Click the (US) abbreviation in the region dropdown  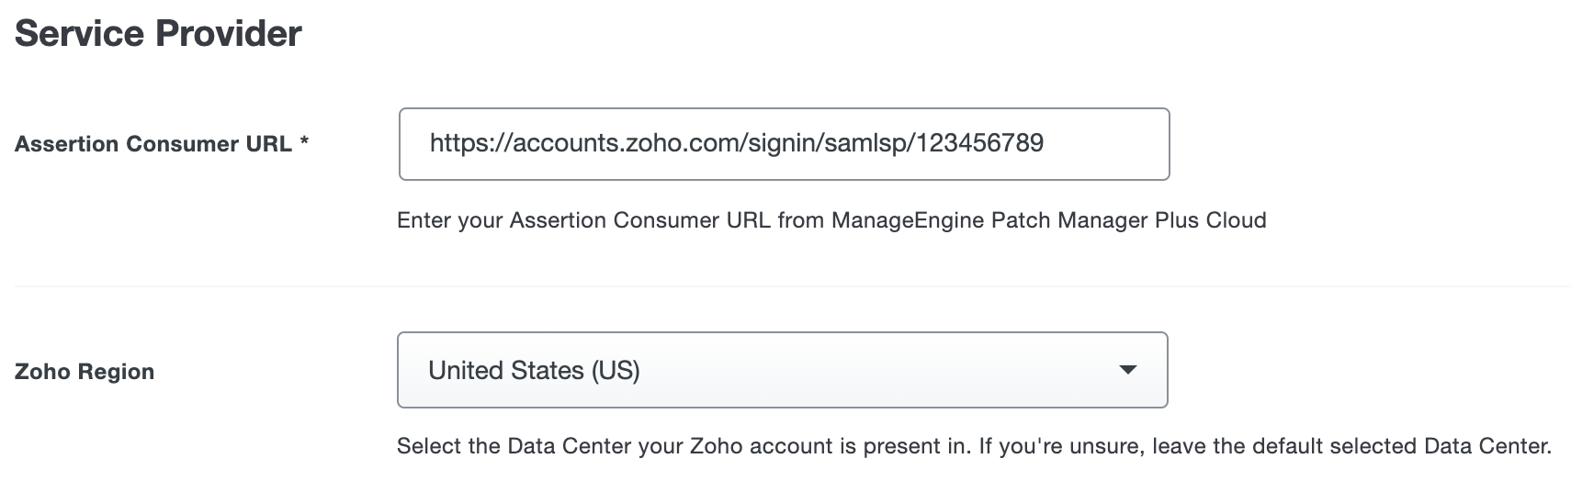616,370
